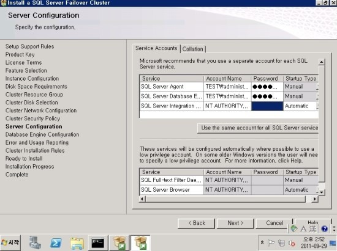Select the 'SQL Full-text Filter Dae...' row
This screenshot has height=251, width=337.
[172, 180]
